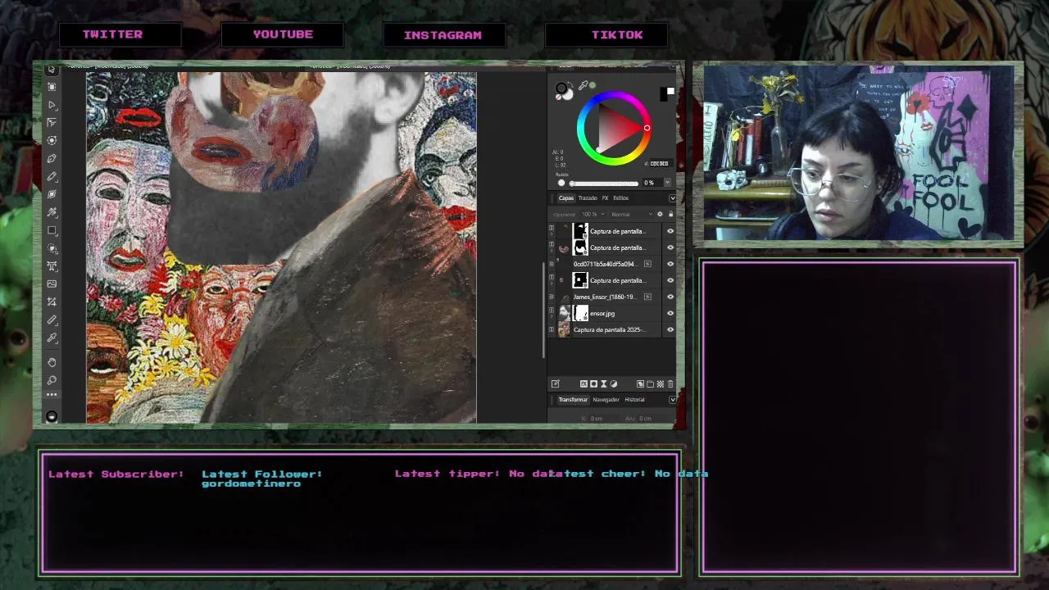Select the View hand tool
Image resolution: width=1049 pixels, height=590 pixels.
[52, 362]
